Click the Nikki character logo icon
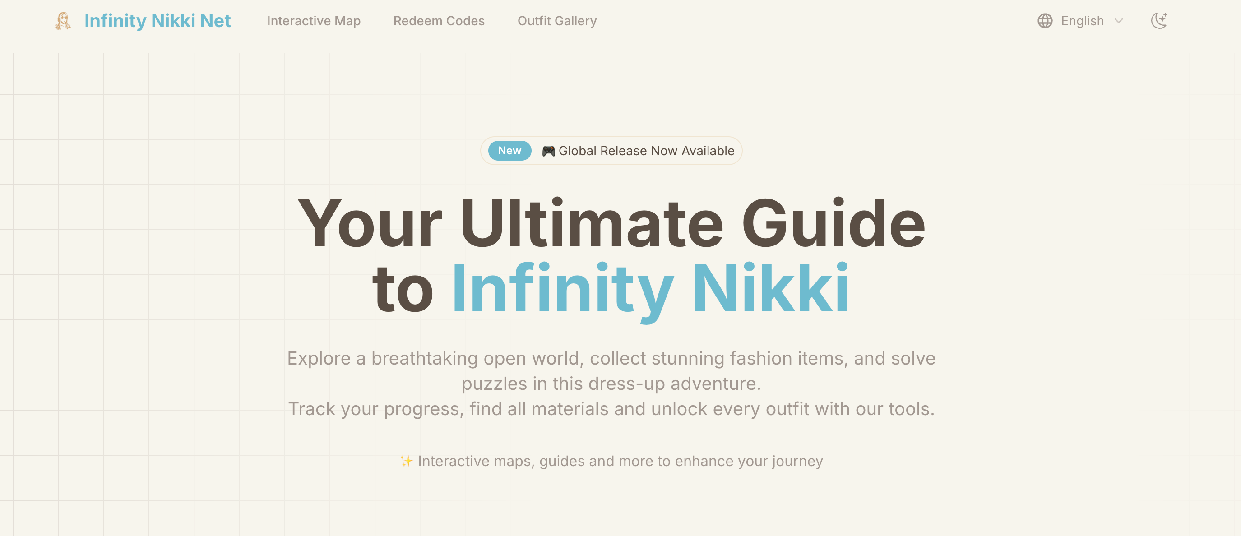 63,21
